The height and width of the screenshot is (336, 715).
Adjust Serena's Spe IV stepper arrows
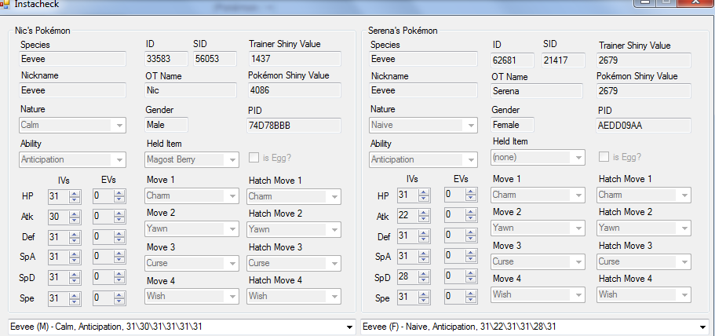[424, 298]
